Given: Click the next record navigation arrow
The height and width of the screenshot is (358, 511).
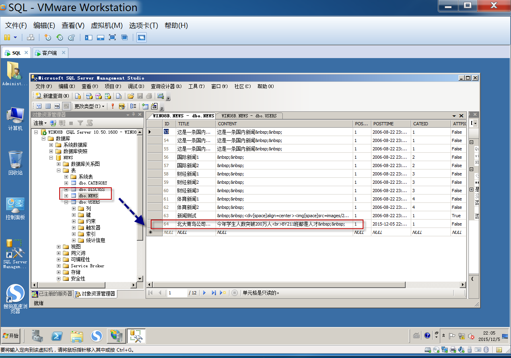Looking at the screenshot, I should pyautogui.click(x=204, y=293).
